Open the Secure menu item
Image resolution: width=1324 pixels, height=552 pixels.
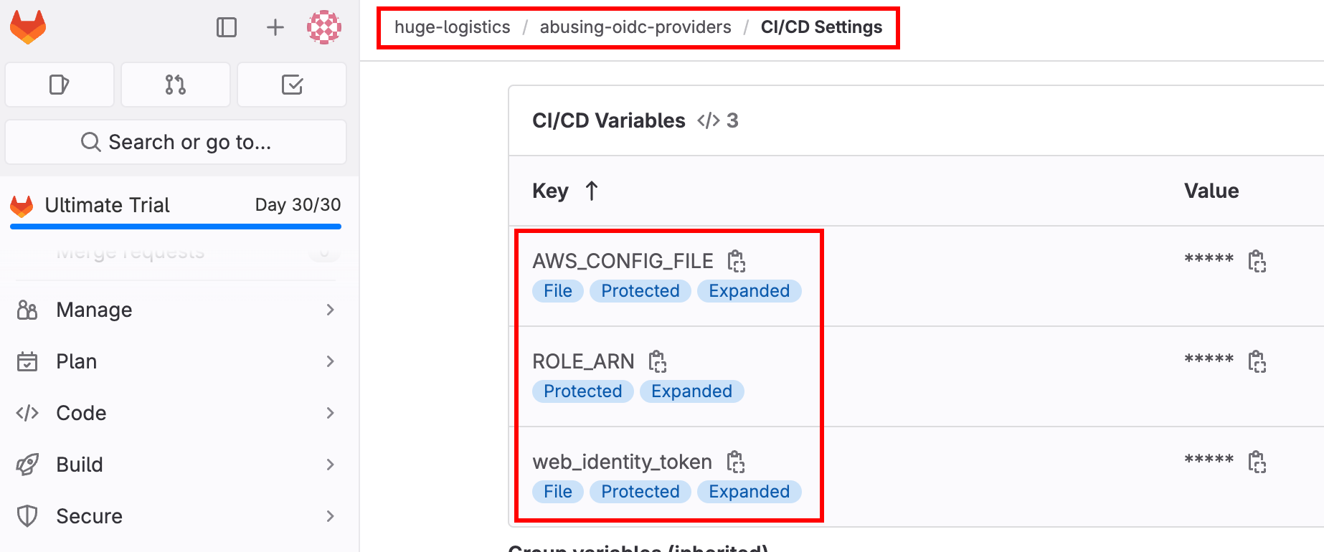coord(89,515)
